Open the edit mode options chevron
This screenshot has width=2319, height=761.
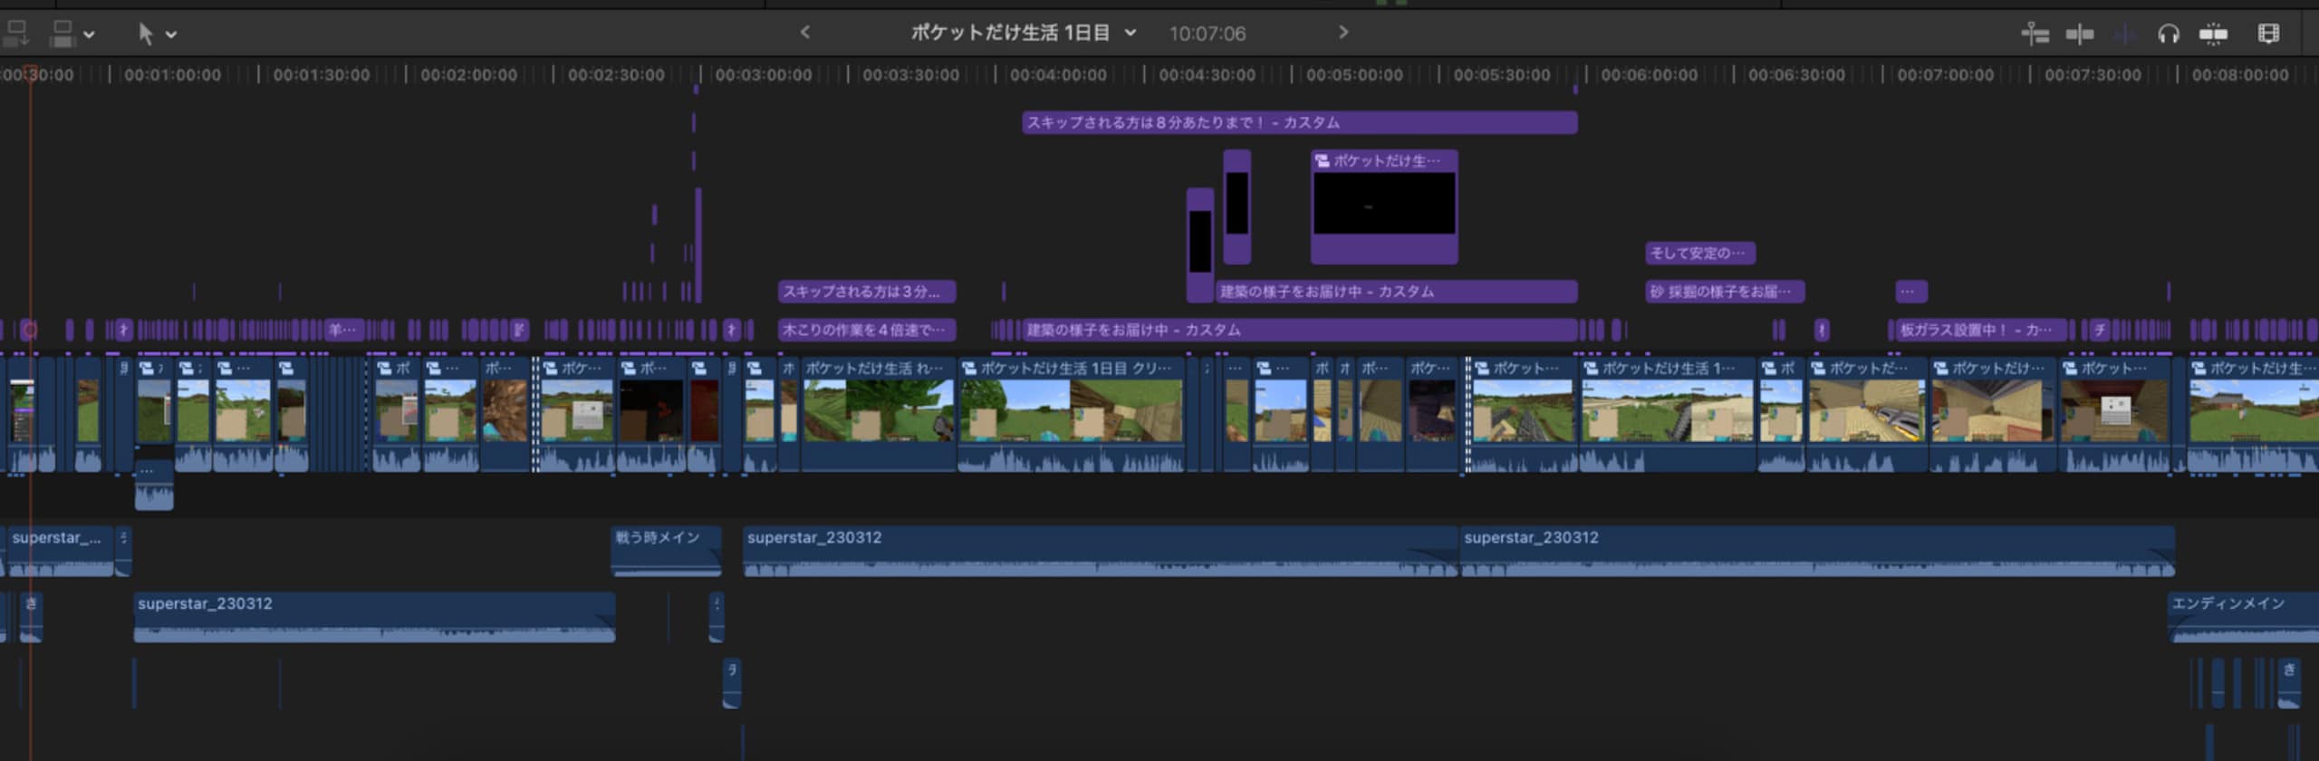click(x=89, y=34)
